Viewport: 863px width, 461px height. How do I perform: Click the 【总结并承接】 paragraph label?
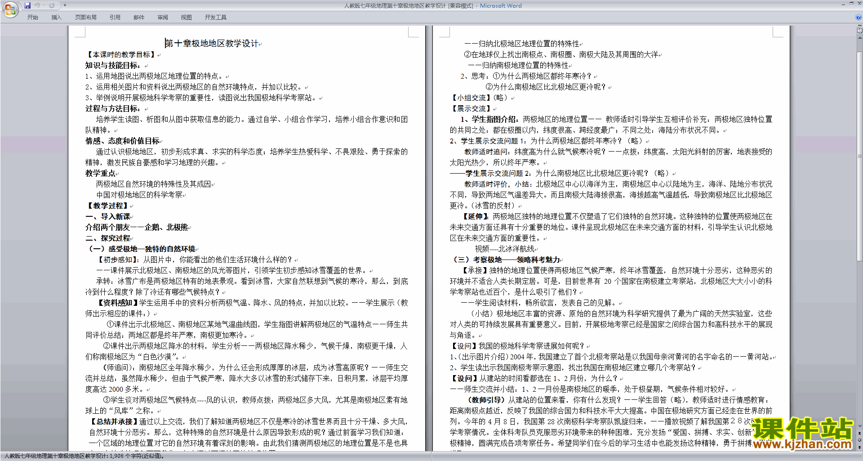click(x=114, y=421)
